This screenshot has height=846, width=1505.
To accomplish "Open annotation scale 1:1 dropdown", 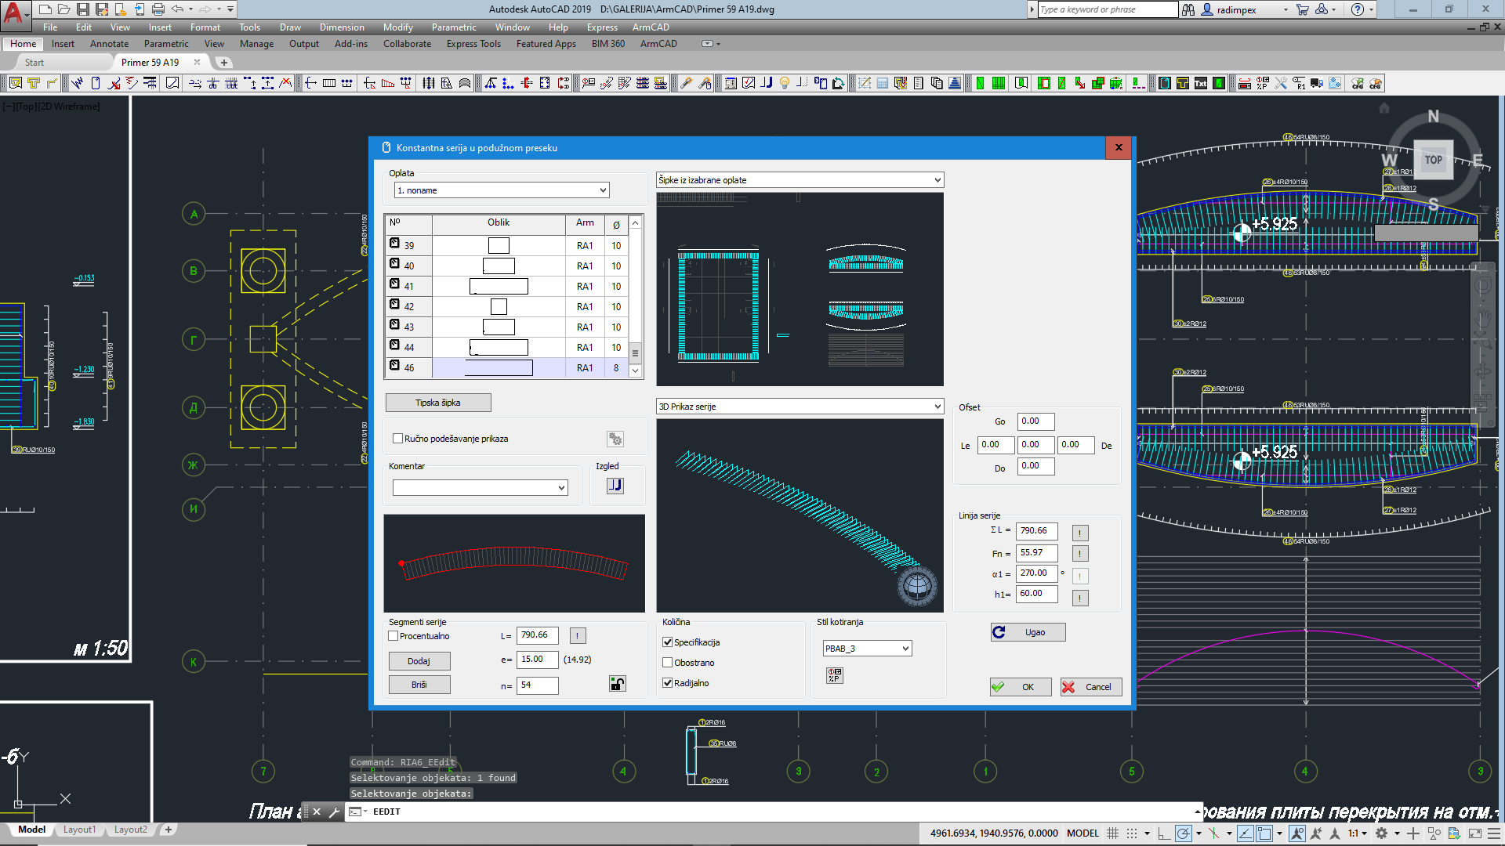I will [1358, 833].
